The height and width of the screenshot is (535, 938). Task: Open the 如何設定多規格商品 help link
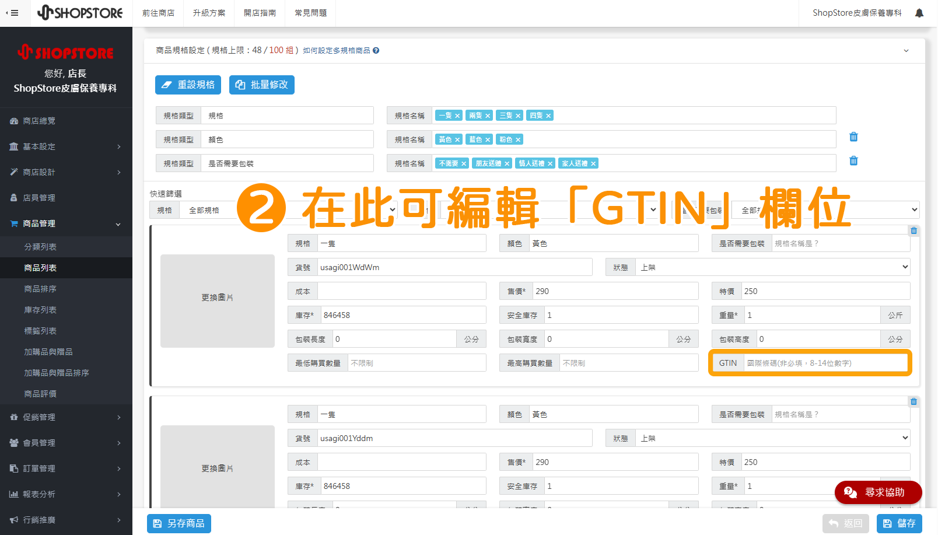337,51
